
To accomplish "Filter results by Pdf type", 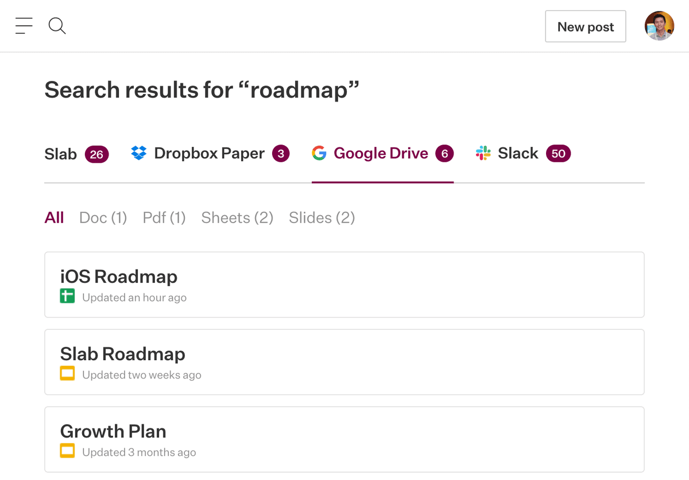I will pyautogui.click(x=164, y=218).
